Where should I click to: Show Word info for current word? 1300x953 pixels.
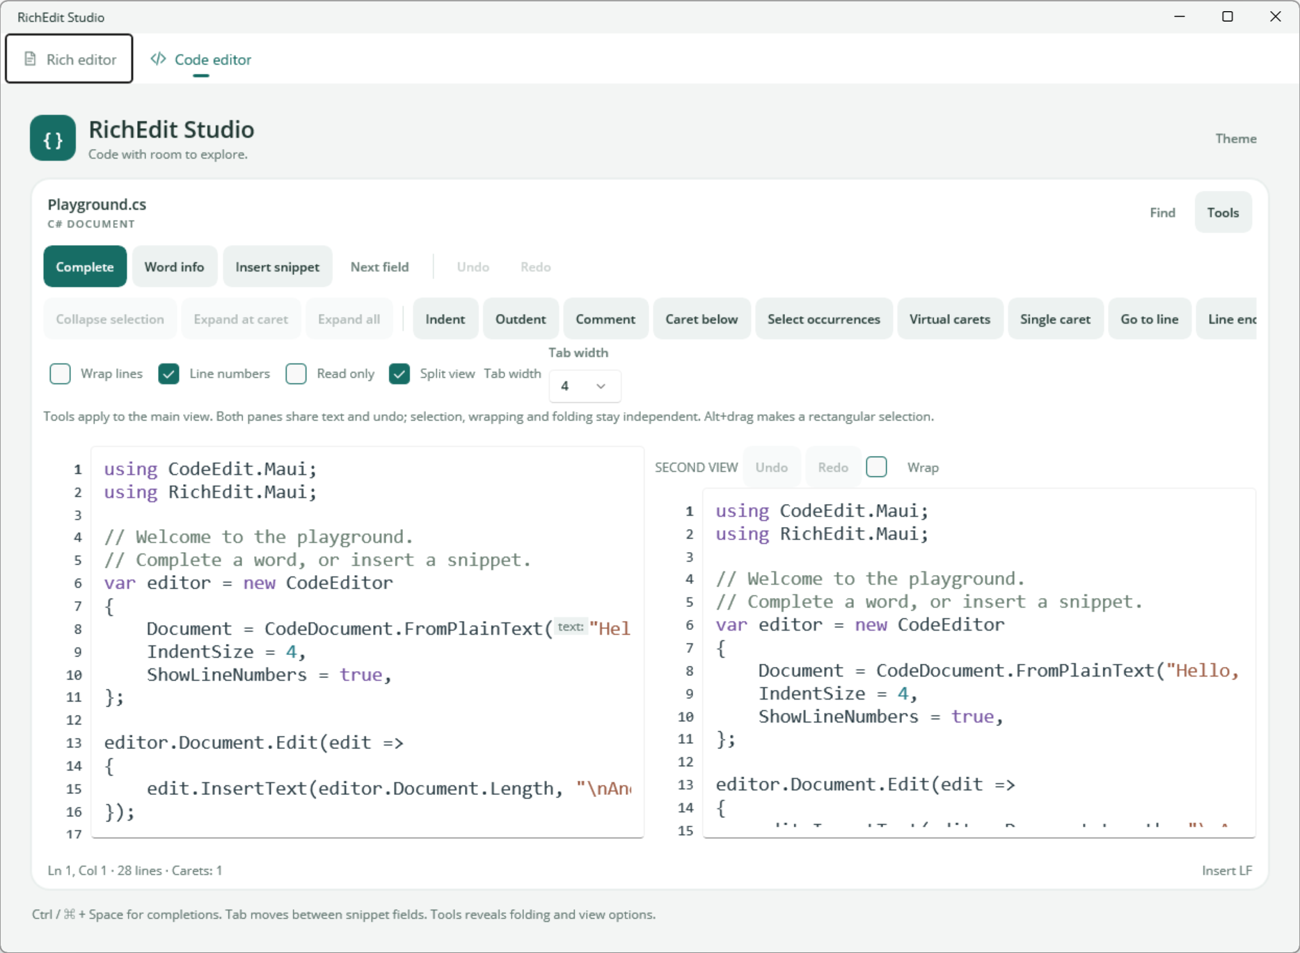174,267
